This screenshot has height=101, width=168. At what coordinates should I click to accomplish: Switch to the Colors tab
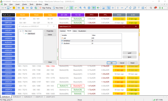[x=75, y=31]
